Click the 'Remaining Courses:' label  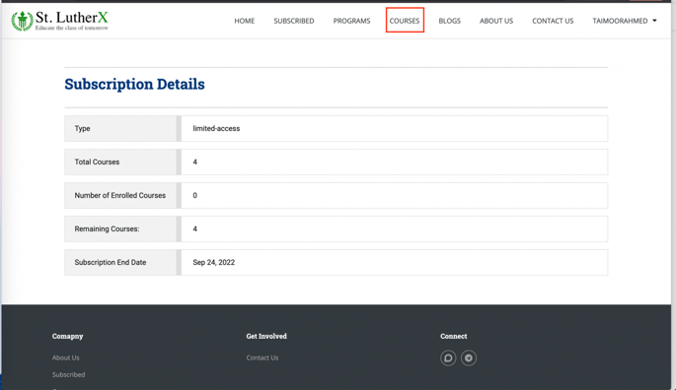click(x=107, y=229)
